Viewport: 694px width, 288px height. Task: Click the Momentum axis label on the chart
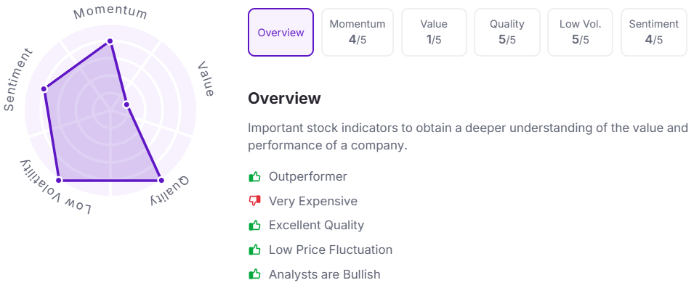(x=110, y=12)
